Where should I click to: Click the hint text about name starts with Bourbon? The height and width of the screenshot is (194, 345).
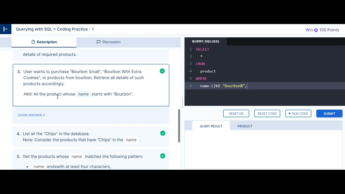click(78, 94)
